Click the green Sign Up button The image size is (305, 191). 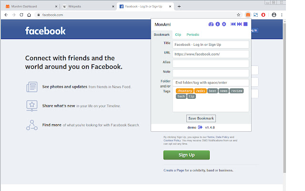tap(186, 155)
